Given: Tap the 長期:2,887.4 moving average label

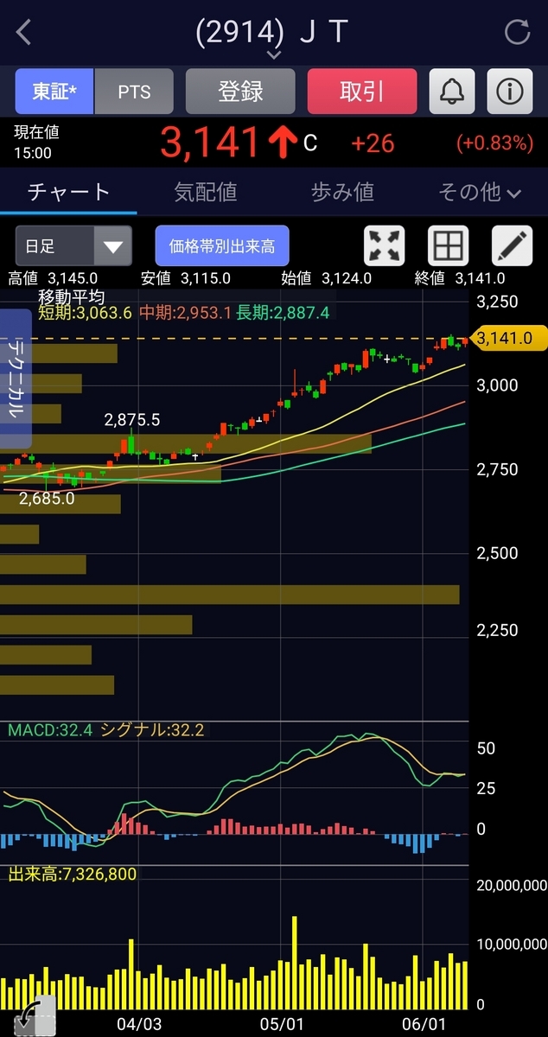Looking at the screenshot, I should coord(282,313).
